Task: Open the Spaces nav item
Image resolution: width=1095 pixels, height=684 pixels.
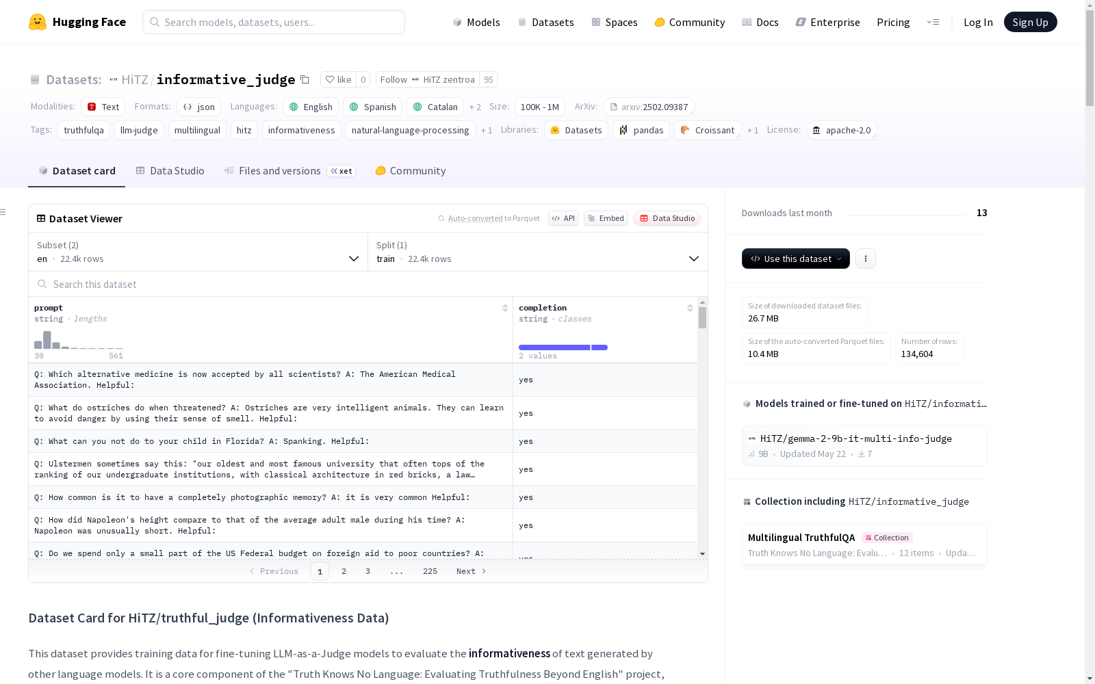Action: coord(615,22)
